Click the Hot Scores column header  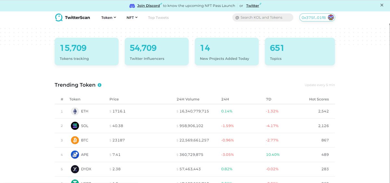point(319,99)
